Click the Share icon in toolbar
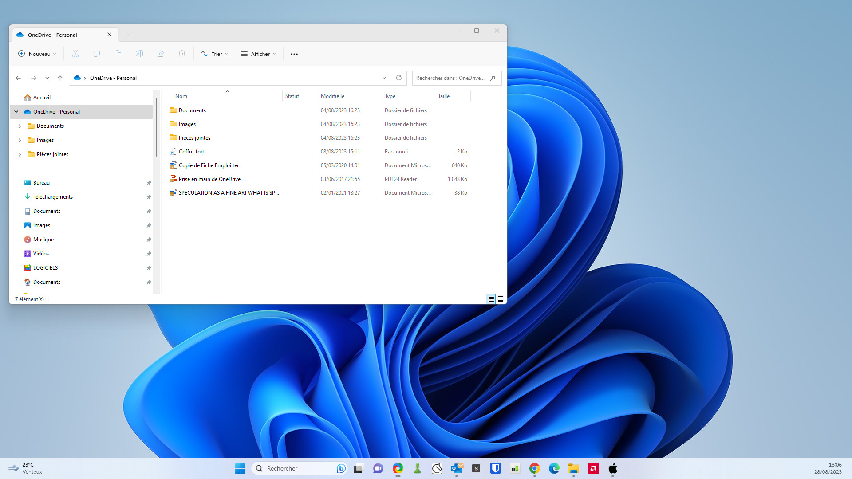The image size is (852, 479). coord(161,54)
